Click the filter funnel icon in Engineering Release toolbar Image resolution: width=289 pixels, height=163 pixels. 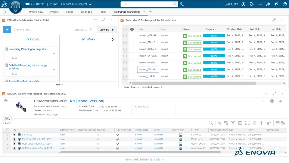click(x=233, y=123)
